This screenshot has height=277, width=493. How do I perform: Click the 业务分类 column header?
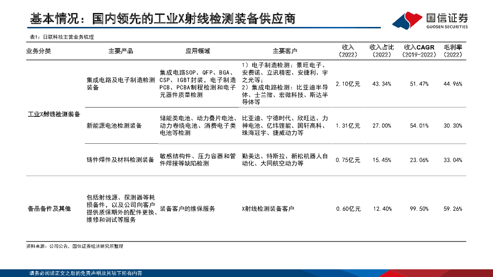click(x=39, y=51)
